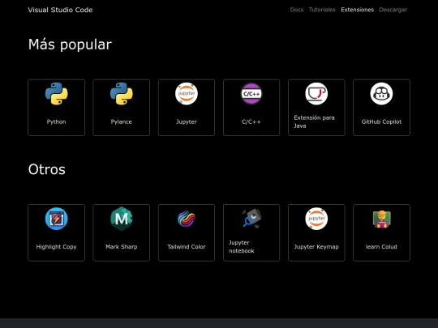Click the learn Colud teacher icon

(x=381, y=219)
